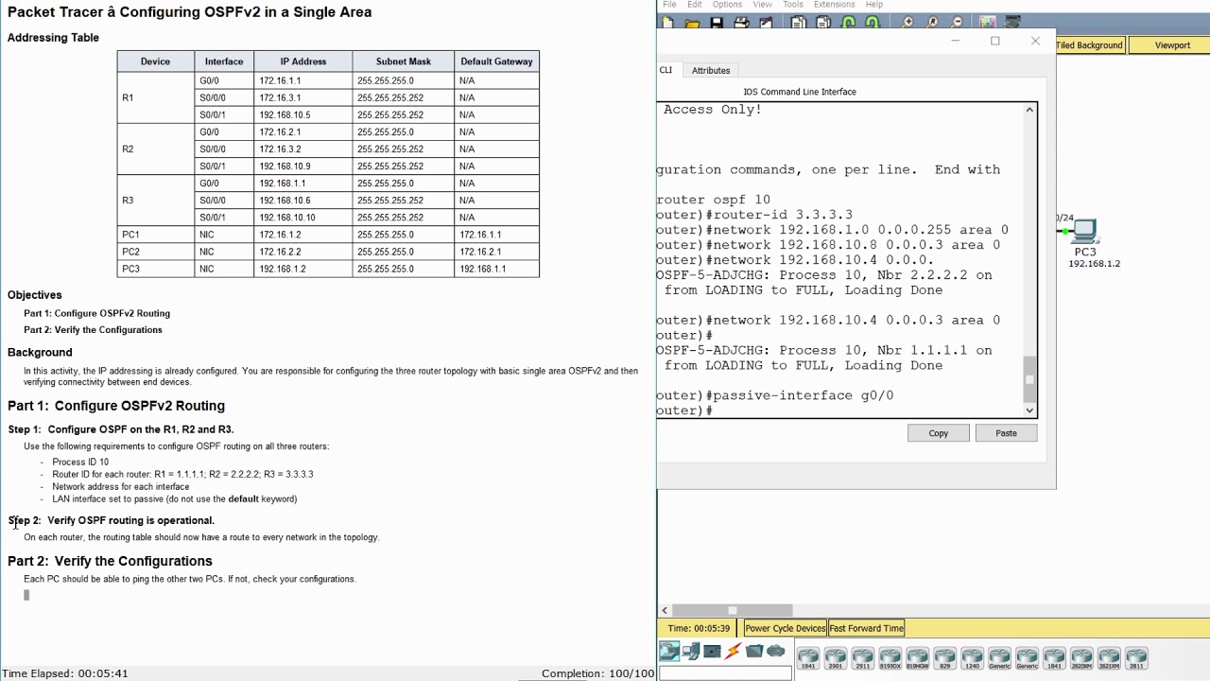Image resolution: width=1210 pixels, height=681 pixels.
Task: Click the Redo green arrow icon
Action: (872, 23)
